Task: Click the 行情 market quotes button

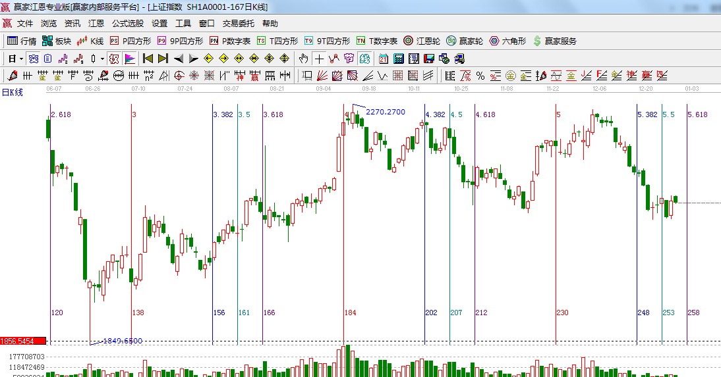Action: click(22, 41)
